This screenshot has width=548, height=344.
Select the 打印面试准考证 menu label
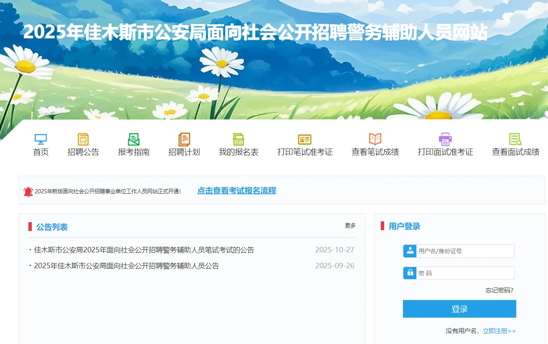coord(446,152)
